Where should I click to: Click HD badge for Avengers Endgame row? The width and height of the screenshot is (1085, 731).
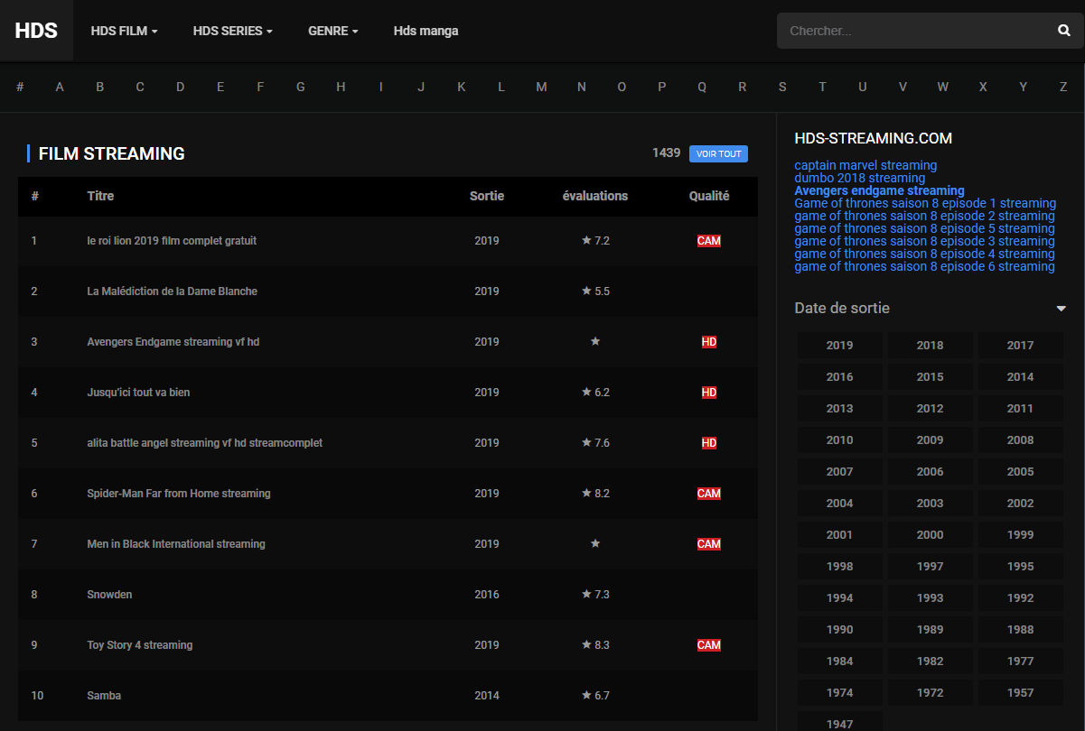[x=709, y=342]
